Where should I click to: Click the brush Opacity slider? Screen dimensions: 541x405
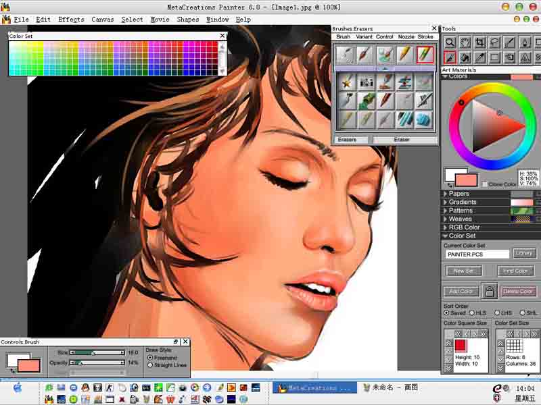(97, 362)
